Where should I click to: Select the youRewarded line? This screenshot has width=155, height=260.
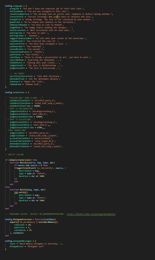coord(27,47)
